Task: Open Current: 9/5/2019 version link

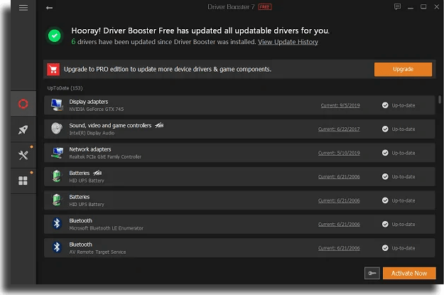Action: pyautogui.click(x=340, y=105)
